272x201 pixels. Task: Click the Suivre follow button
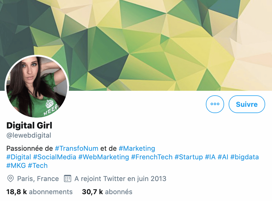(x=247, y=104)
